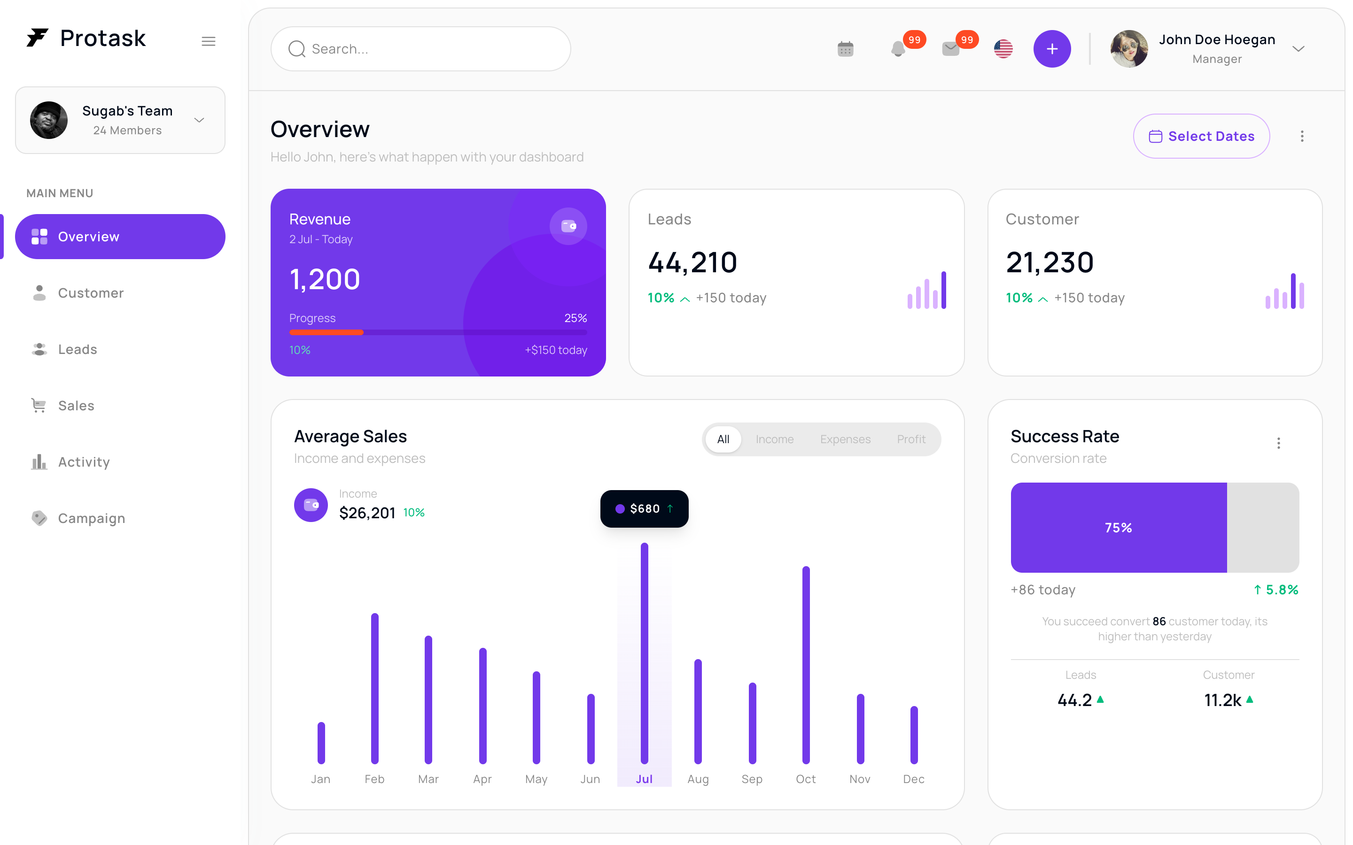Select the All filter tab
This screenshot has width=1353, height=845.
tap(723, 439)
